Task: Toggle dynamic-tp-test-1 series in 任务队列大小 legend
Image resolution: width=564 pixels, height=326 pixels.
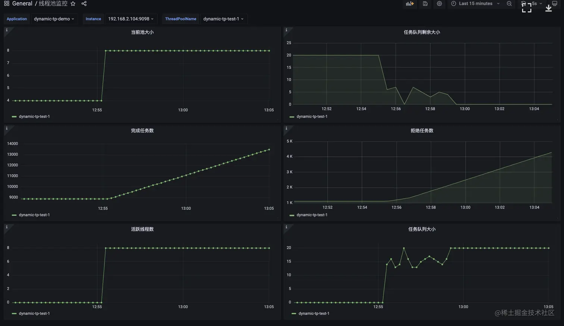Action: click(314, 313)
